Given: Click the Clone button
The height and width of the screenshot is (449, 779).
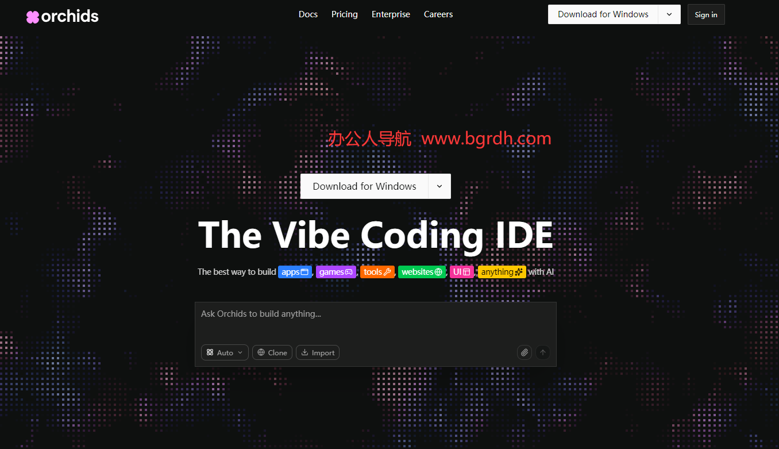Looking at the screenshot, I should point(272,352).
